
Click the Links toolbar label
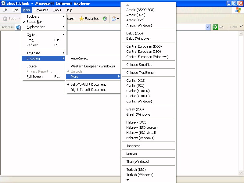(x=234, y=27)
